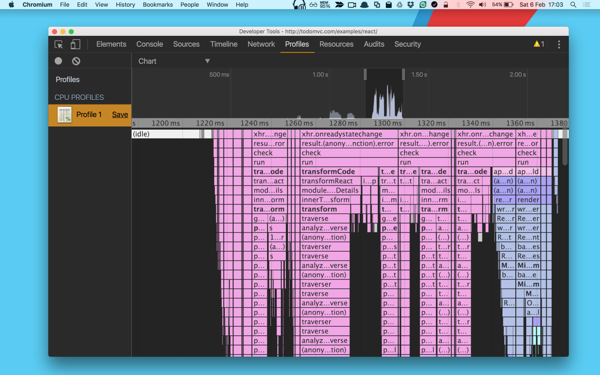600x375 pixels.
Task: Select the innerT...sform flame block
Action: click(330, 200)
